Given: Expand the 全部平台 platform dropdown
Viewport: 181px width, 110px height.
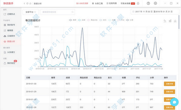Looking at the screenshot, I should (31, 12).
